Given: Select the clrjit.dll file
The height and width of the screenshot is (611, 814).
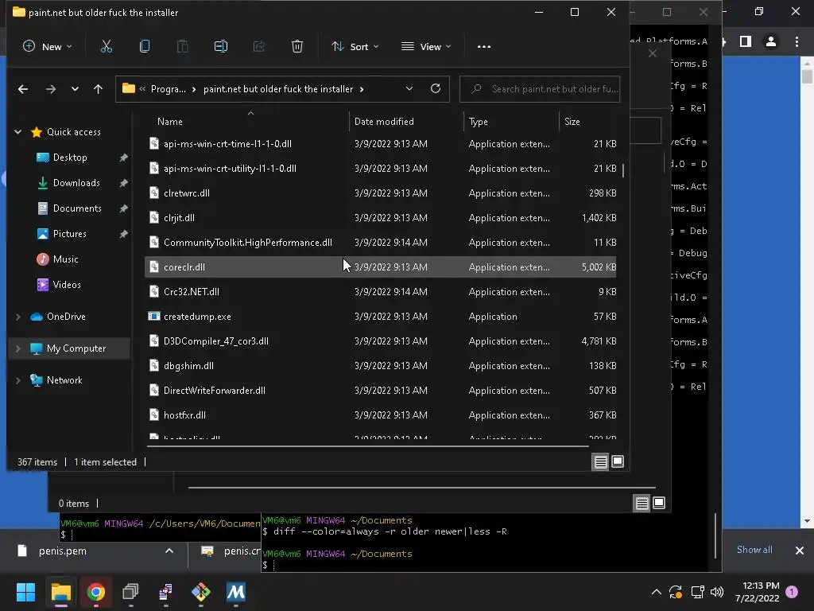Looking at the screenshot, I should [x=381, y=218].
